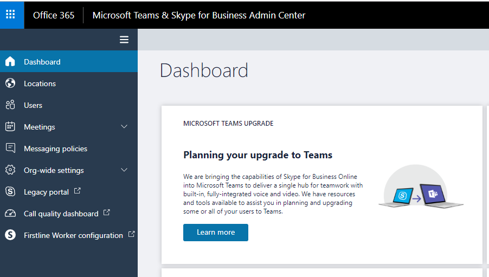Viewport: 489px width, 277px height.
Task: Click the Call quality dashboard gauge icon
Action: point(10,214)
